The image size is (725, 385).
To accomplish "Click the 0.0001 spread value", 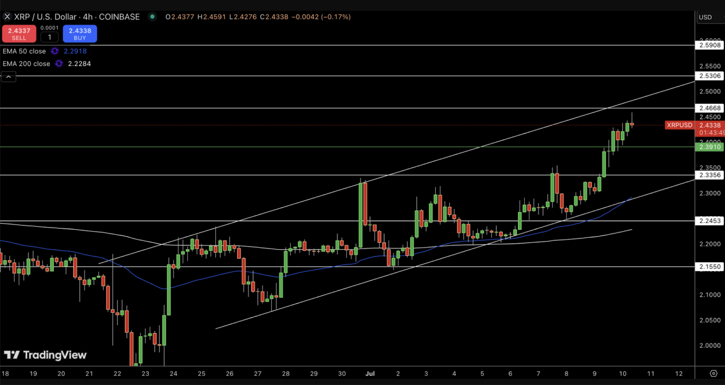I will pyautogui.click(x=49, y=28).
